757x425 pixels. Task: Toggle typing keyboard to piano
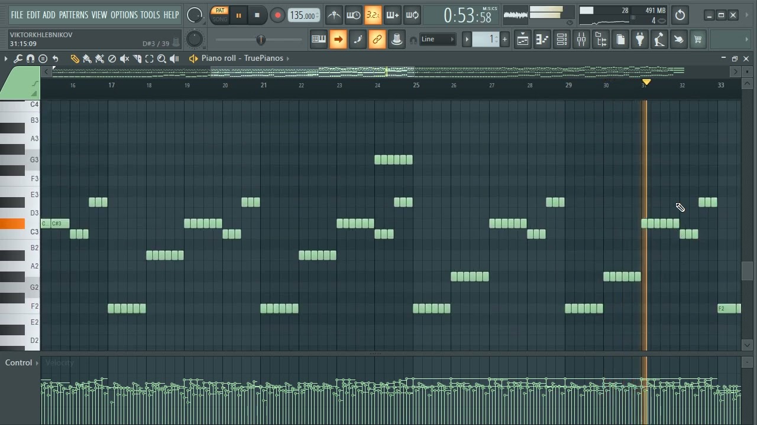point(319,40)
